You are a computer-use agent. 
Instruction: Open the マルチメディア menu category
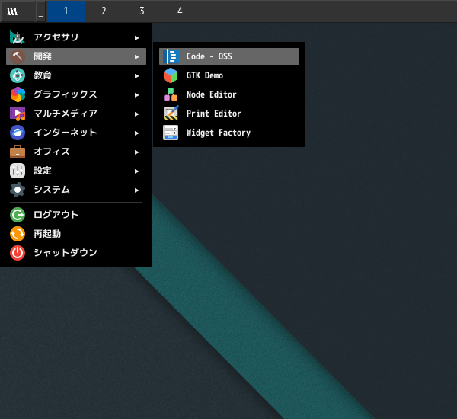tap(65, 114)
